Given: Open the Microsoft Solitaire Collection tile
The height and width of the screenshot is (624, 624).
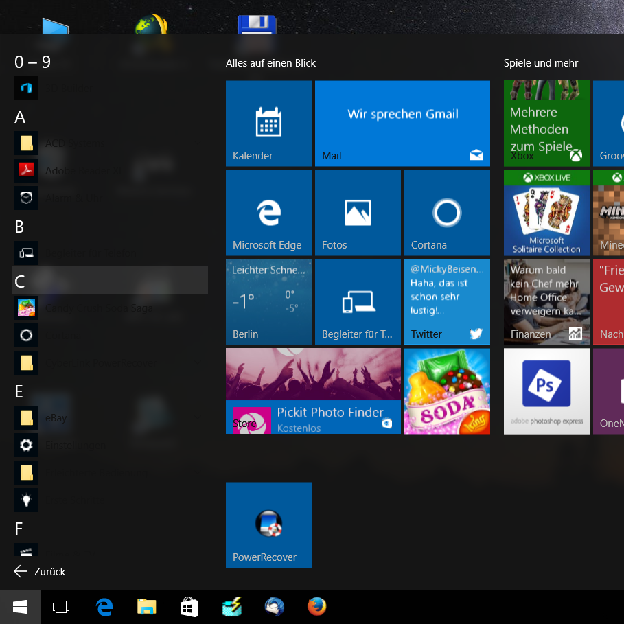Looking at the screenshot, I should point(546,213).
